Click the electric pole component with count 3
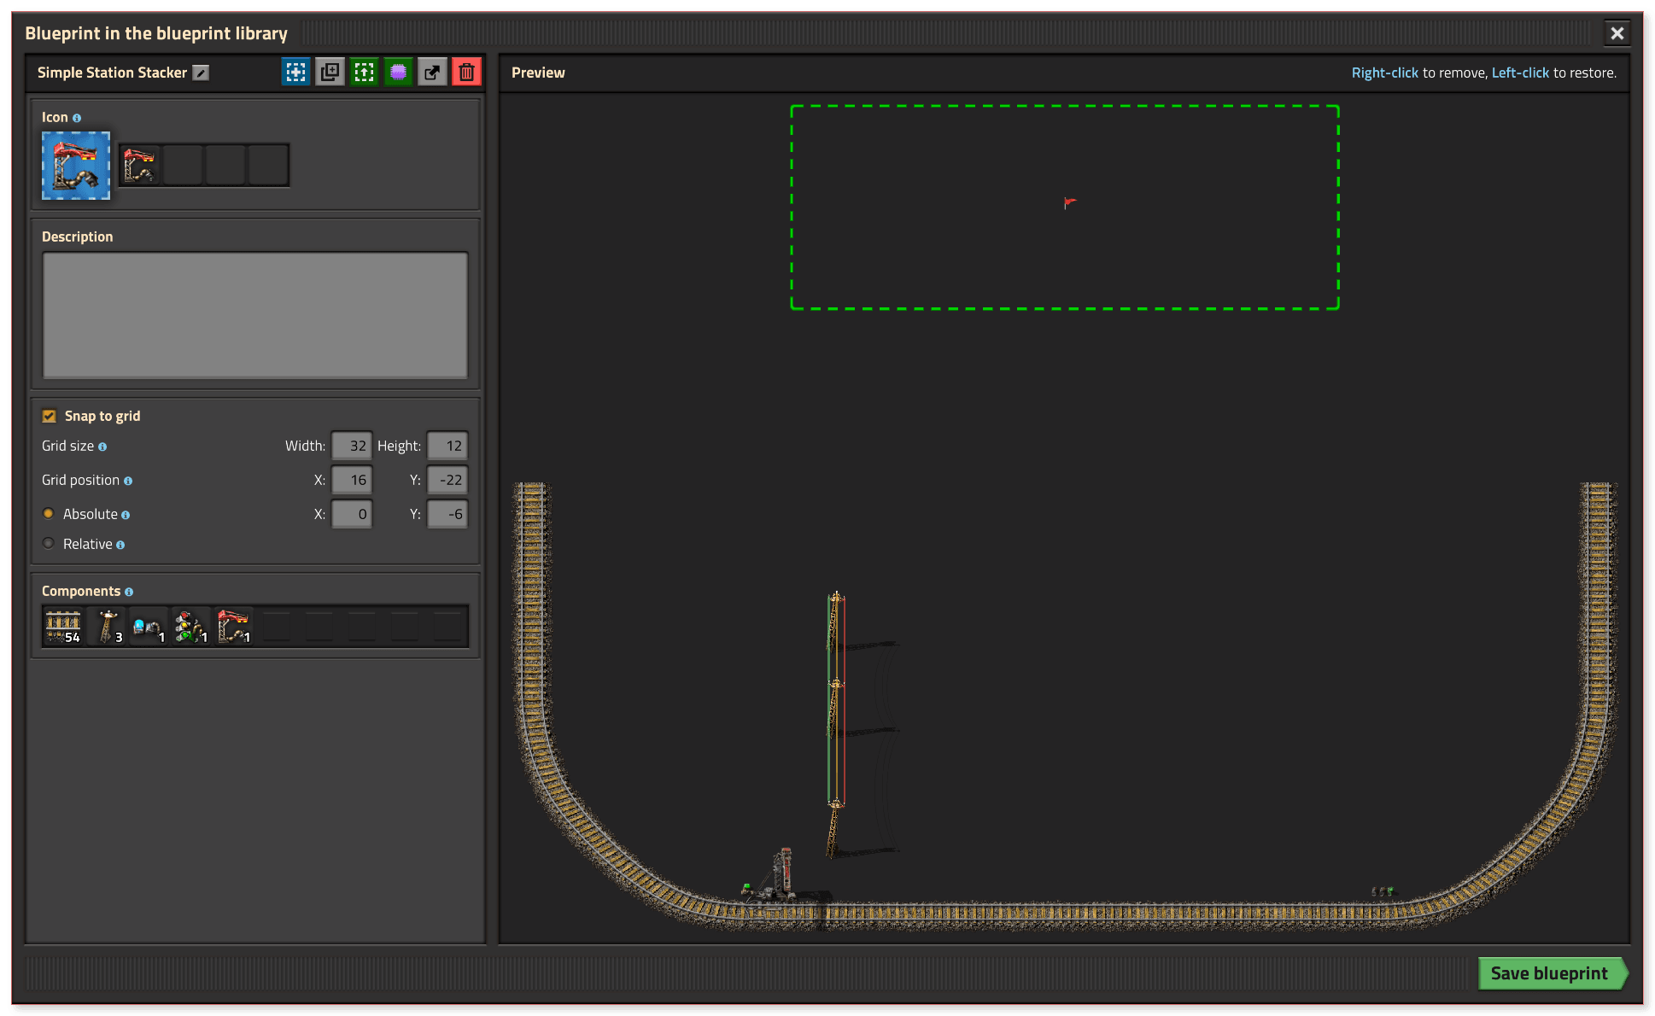This screenshot has width=1655, height=1016. tap(106, 627)
